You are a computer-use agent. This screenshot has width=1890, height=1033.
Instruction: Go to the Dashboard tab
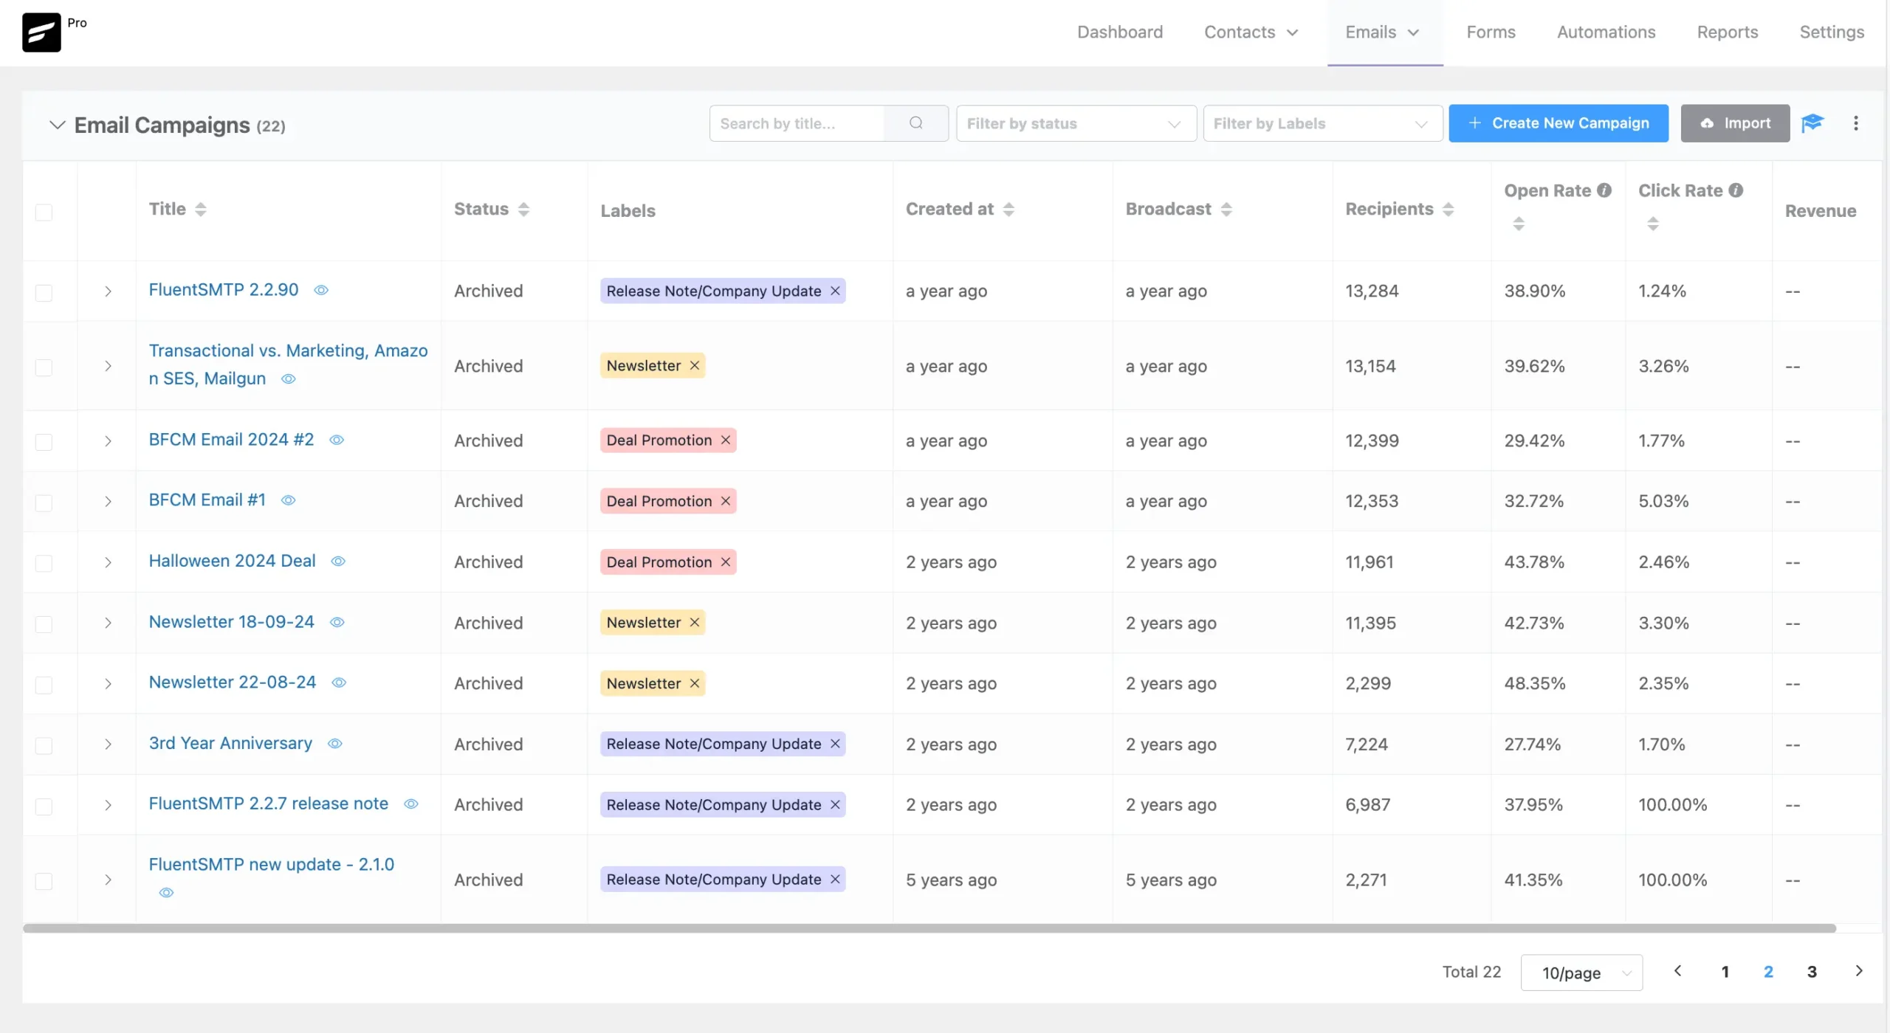pos(1120,32)
